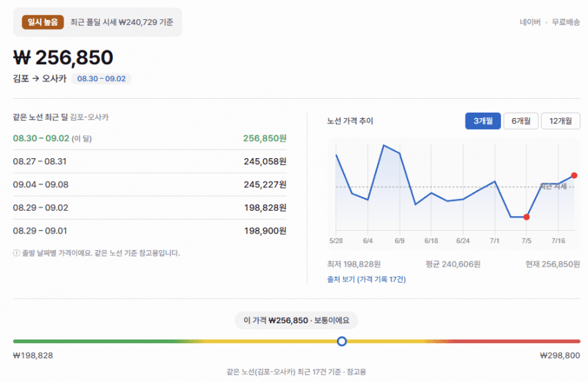Select the 08.29 - 09.02 deal row
The width and height of the screenshot is (588, 382).
coord(149,208)
